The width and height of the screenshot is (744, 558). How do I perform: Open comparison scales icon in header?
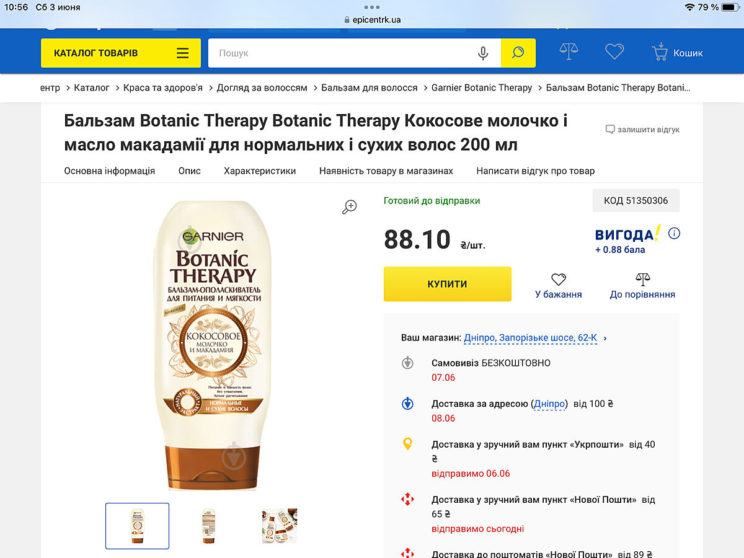pos(569,51)
